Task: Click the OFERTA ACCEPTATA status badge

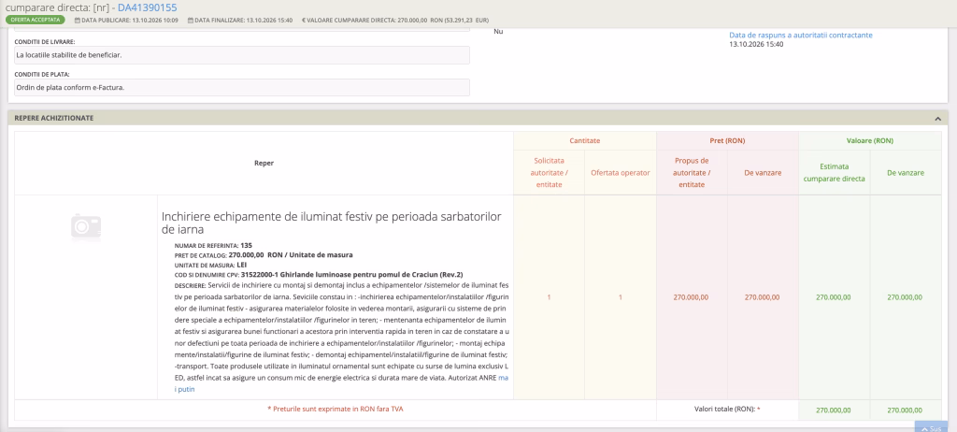Action: pyautogui.click(x=36, y=21)
